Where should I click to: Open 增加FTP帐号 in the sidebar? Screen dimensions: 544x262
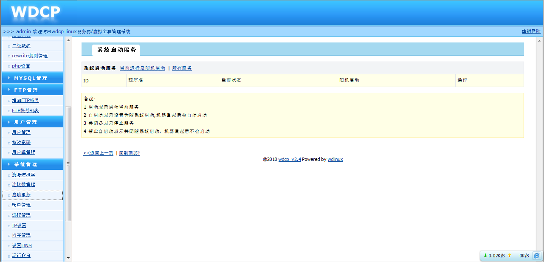point(25,100)
